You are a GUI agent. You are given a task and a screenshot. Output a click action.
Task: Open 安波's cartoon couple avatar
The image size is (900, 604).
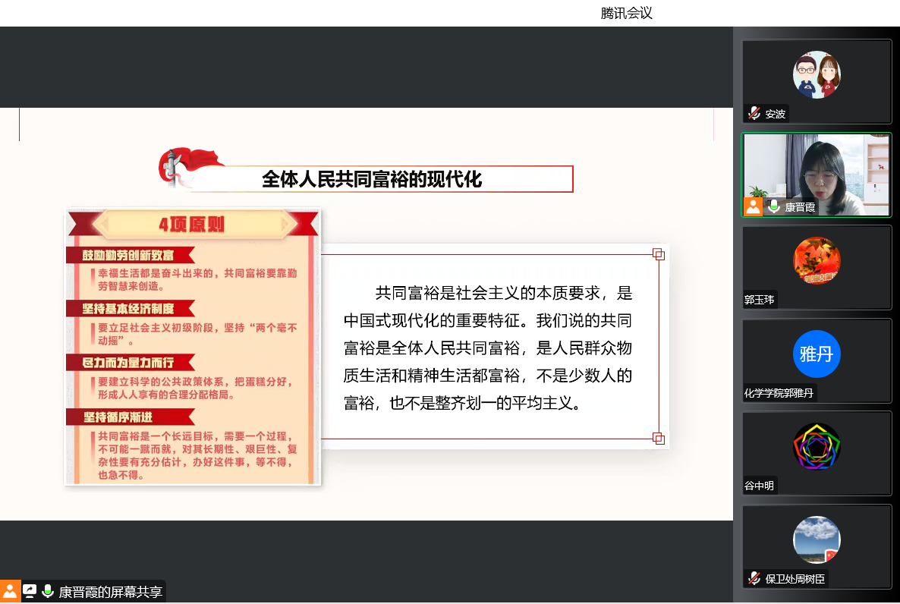tap(817, 74)
